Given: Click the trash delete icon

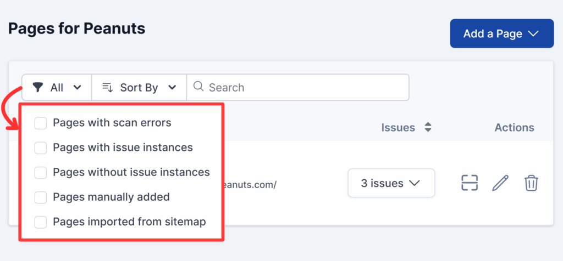Looking at the screenshot, I should click(x=531, y=183).
